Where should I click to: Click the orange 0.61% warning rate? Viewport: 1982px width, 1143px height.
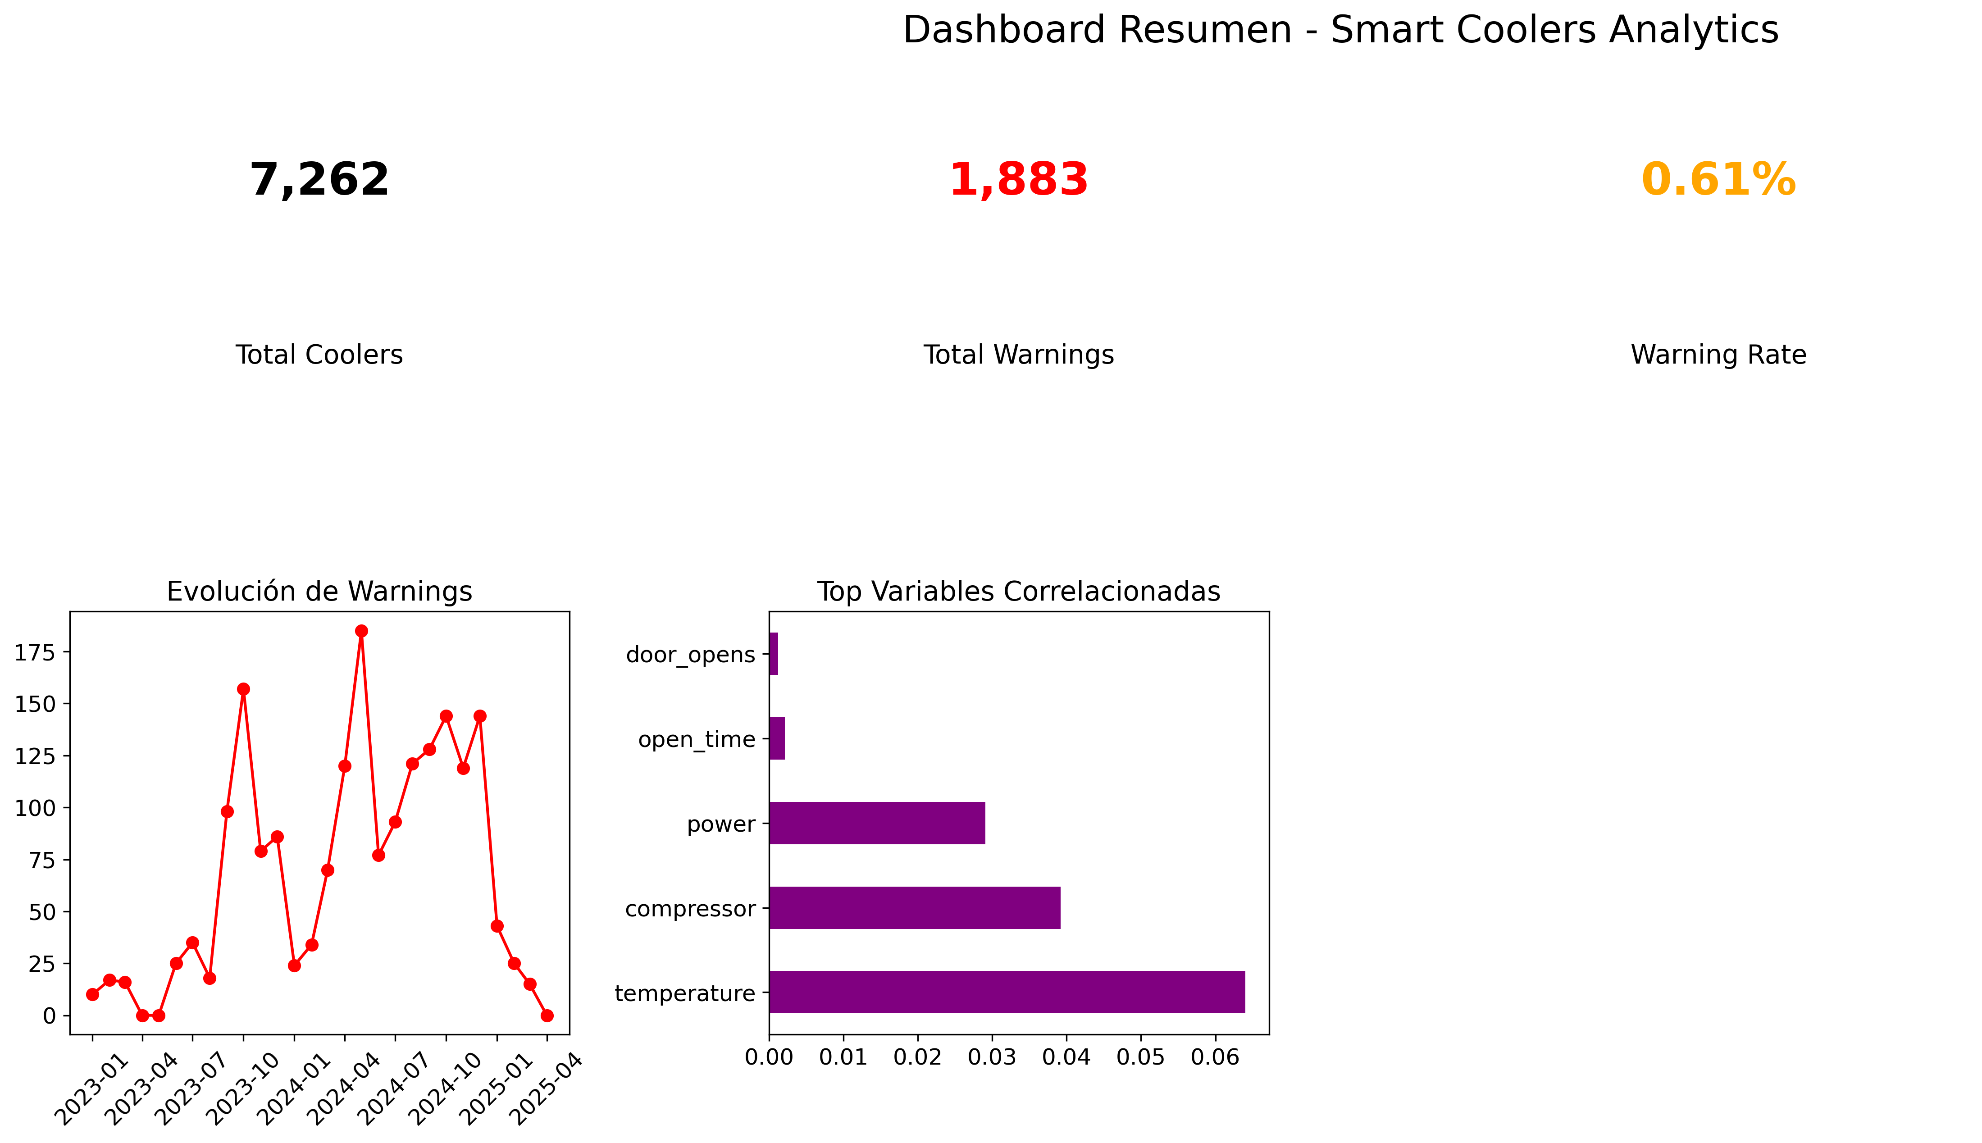point(1718,180)
